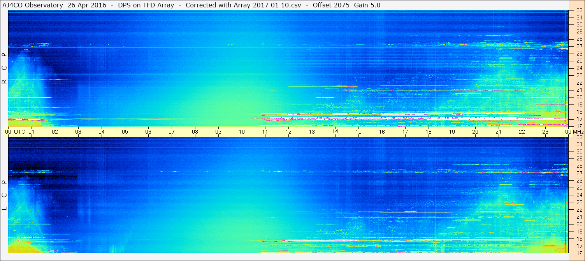Click the starting 00 label beside UTC
Image resolution: width=585 pixels, height=261 pixels.
[x=8, y=132]
